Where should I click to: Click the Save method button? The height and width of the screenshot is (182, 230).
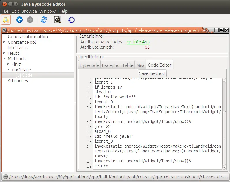(152, 73)
